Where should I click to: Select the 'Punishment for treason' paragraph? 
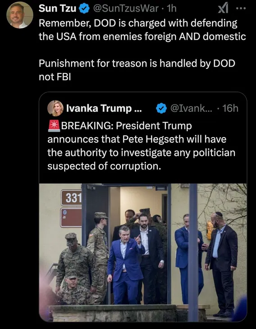pyautogui.click(x=137, y=70)
